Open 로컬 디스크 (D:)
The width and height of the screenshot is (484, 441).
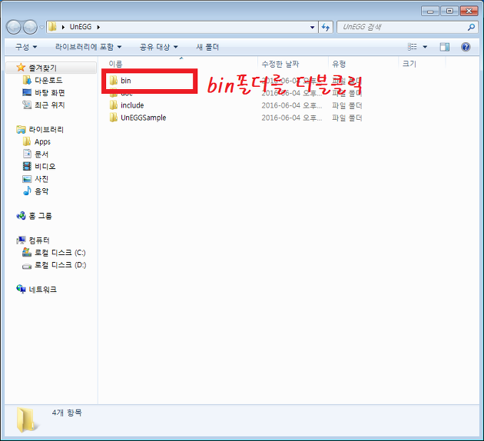click(60, 265)
